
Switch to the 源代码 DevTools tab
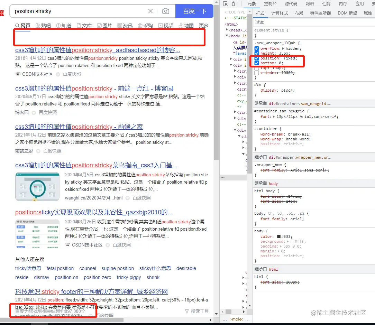(x=291, y=3)
